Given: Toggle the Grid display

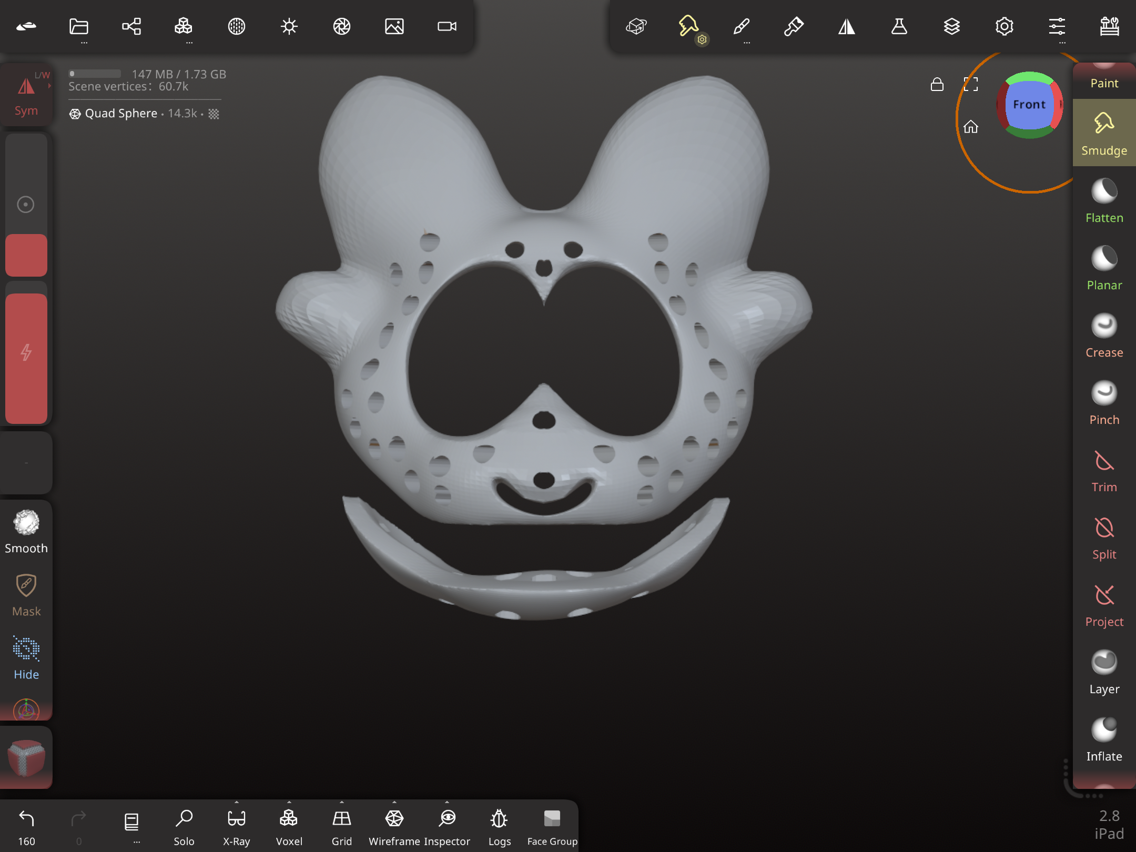Looking at the screenshot, I should pos(342,827).
